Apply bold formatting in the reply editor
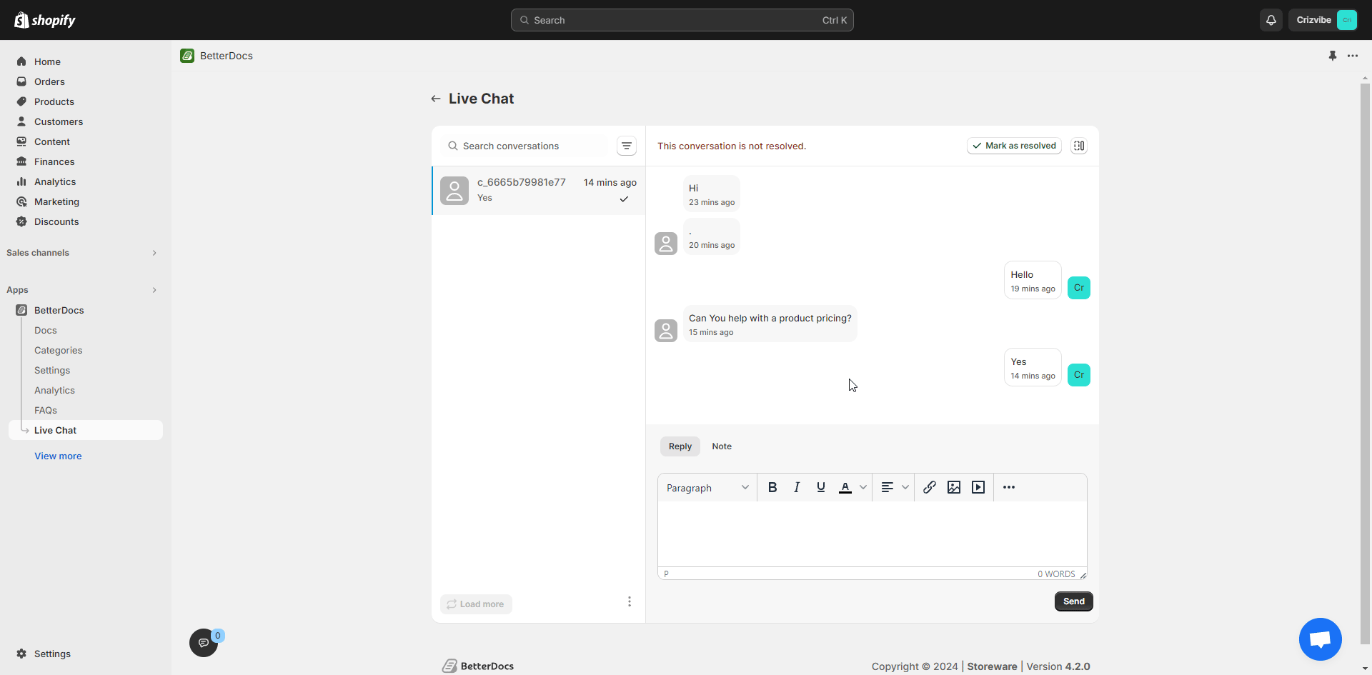This screenshot has height=675, width=1372. coord(772,487)
